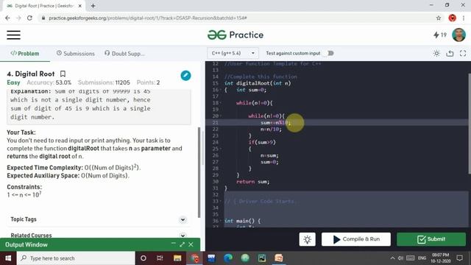Click the GeeksforGeeks Practice logo
Image resolution: width=471 pixels, height=265 pixels.
point(235,35)
